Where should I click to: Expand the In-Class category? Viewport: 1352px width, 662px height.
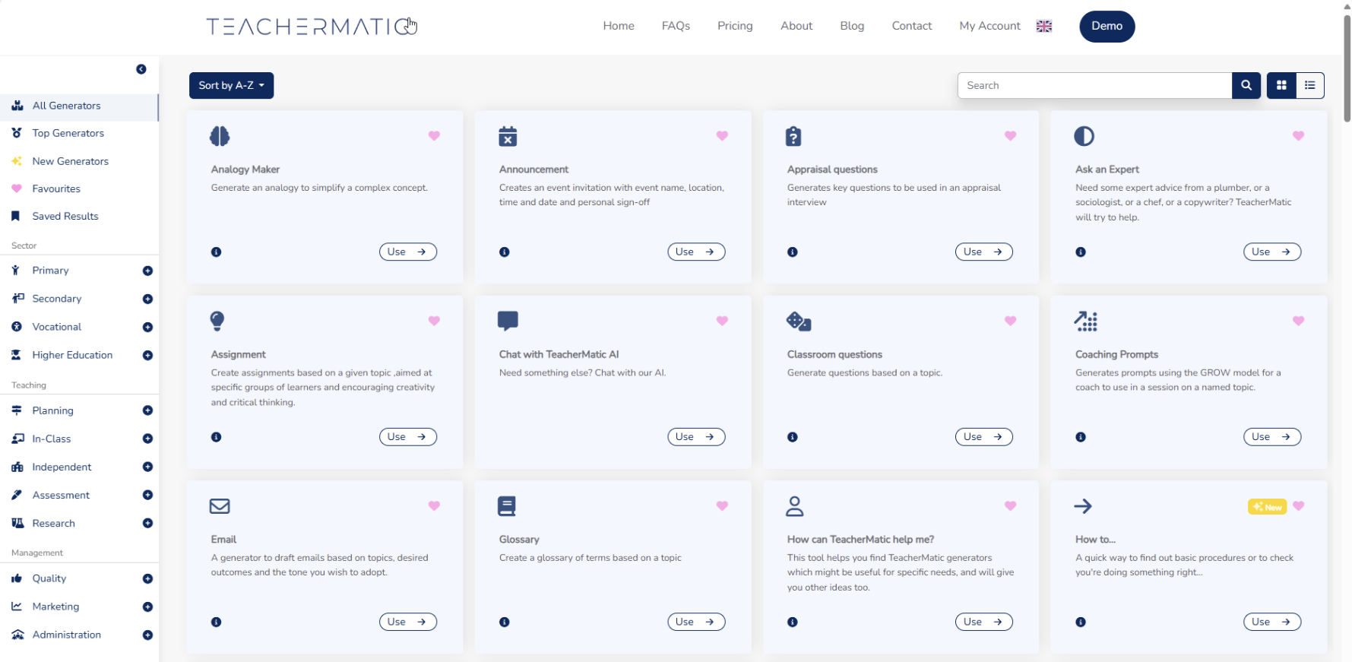pyautogui.click(x=147, y=439)
